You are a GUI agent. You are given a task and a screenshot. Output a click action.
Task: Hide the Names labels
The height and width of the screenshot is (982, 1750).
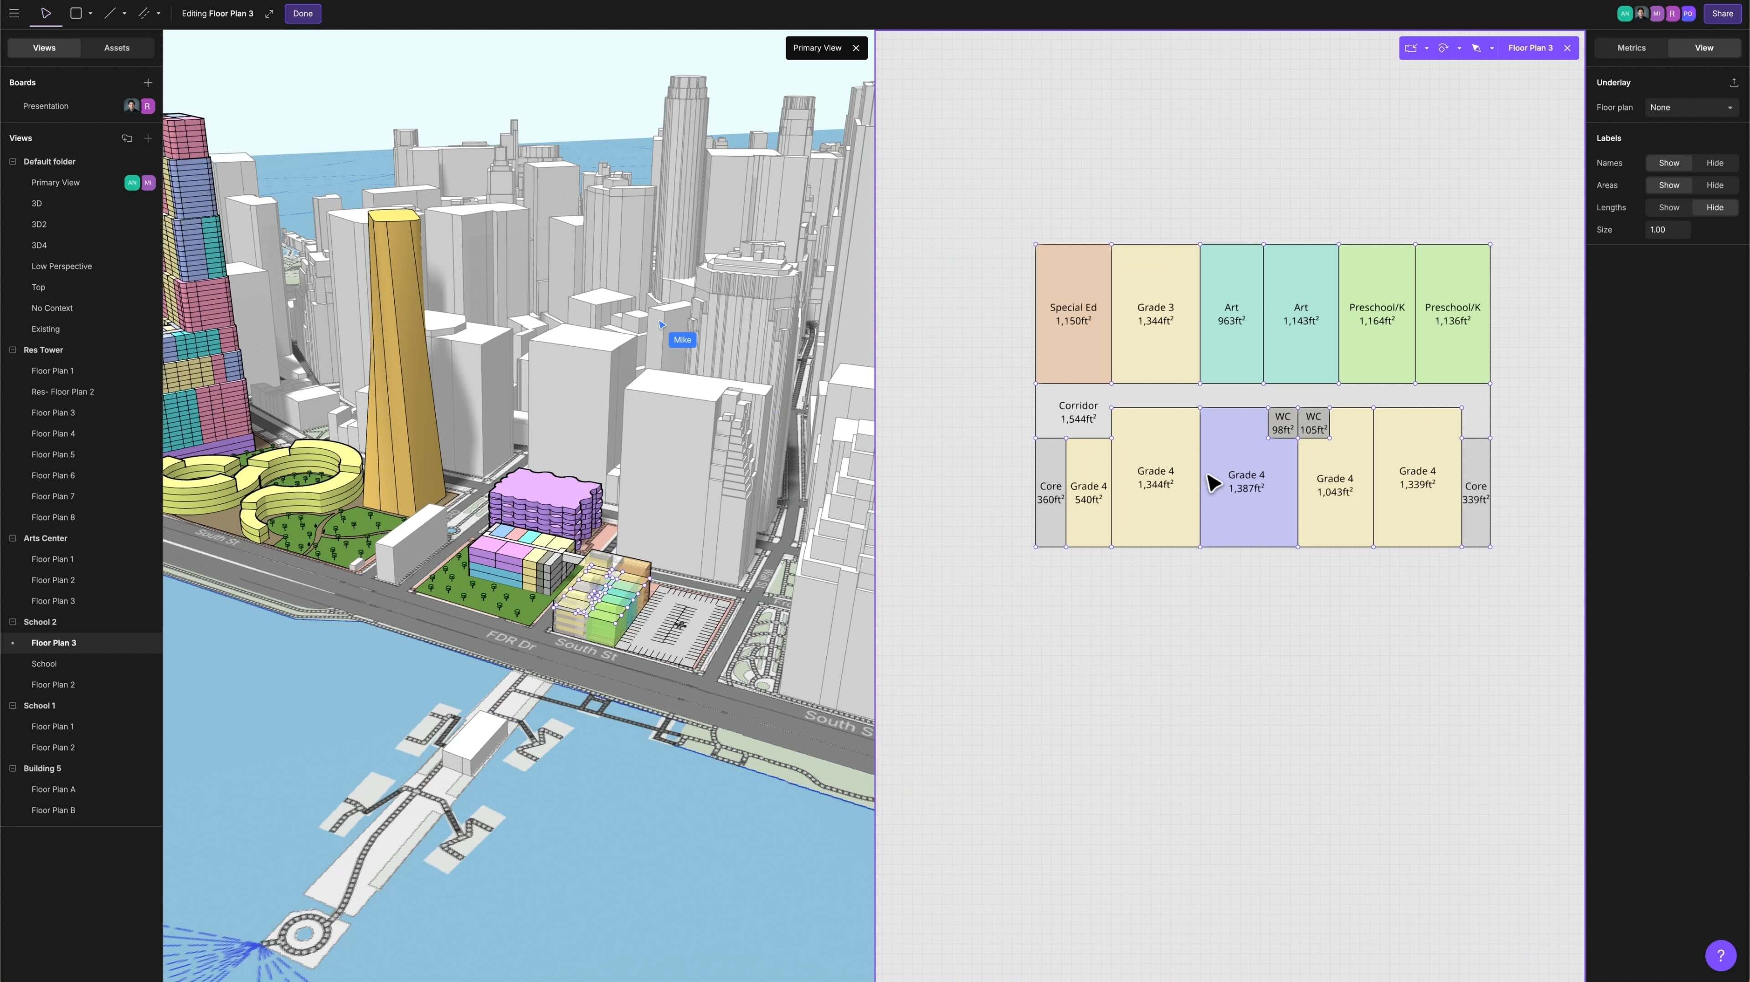(x=1714, y=163)
